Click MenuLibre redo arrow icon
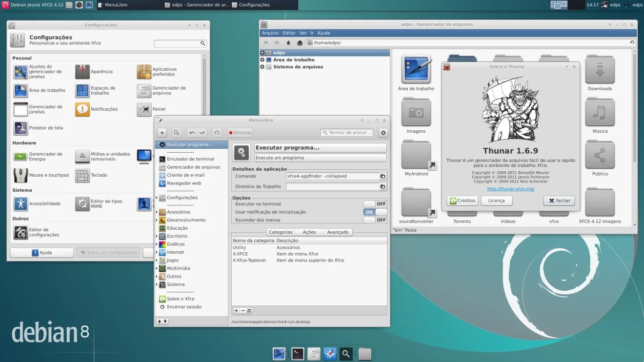Viewport: 644px width, 362px height. [202, 133]
